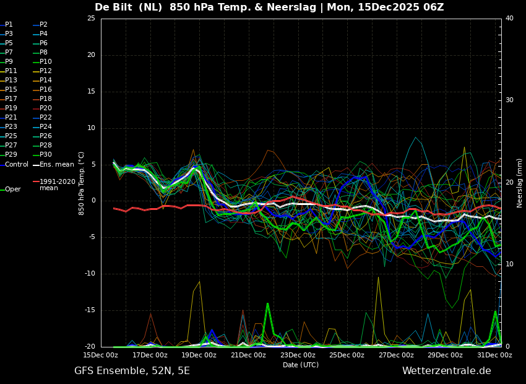Click the P10 legend label

pyautogui.click(x=46, y=62)
